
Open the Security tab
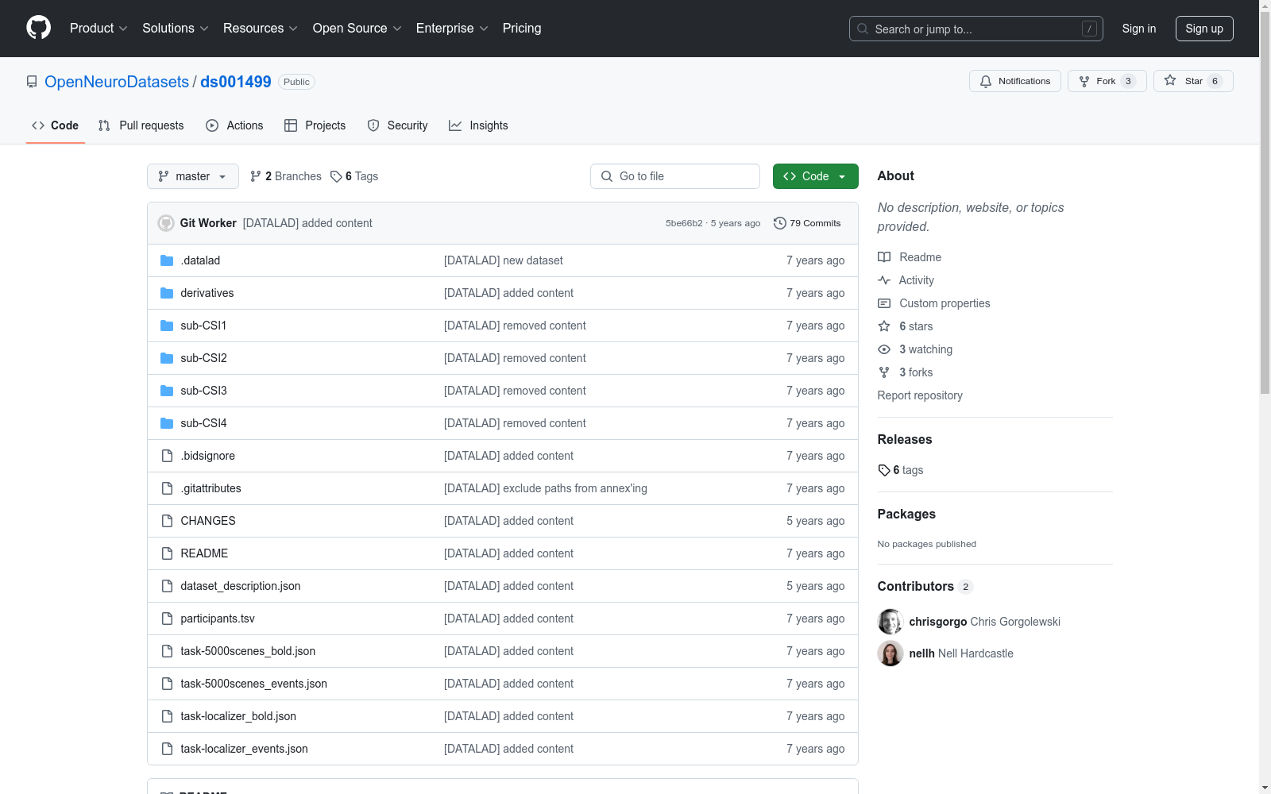coord(398,125)
